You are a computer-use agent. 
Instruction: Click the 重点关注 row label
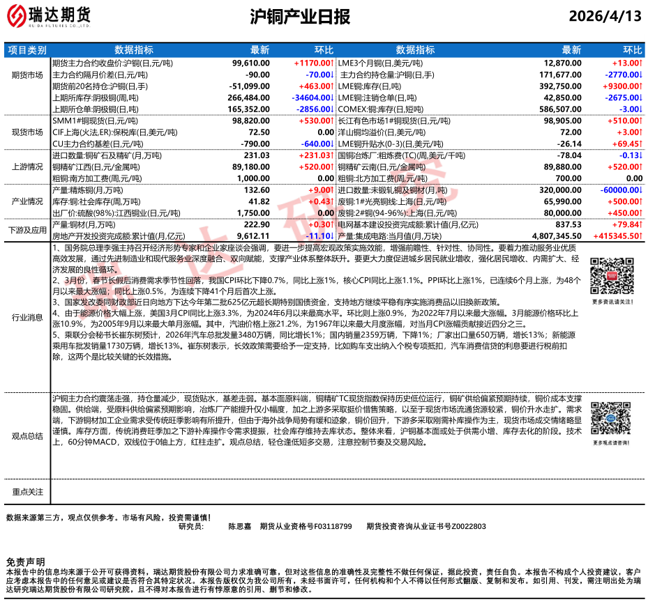(x=27, y=492)
